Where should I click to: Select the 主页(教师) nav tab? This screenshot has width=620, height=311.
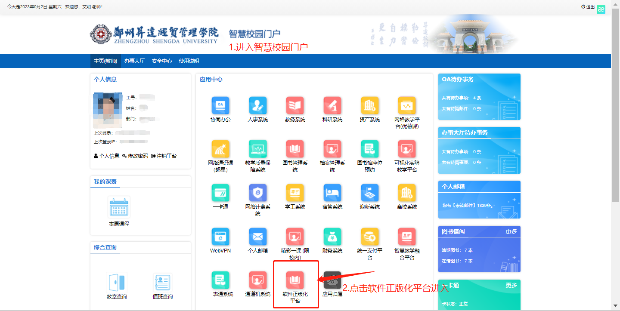(x=105, y=61)
